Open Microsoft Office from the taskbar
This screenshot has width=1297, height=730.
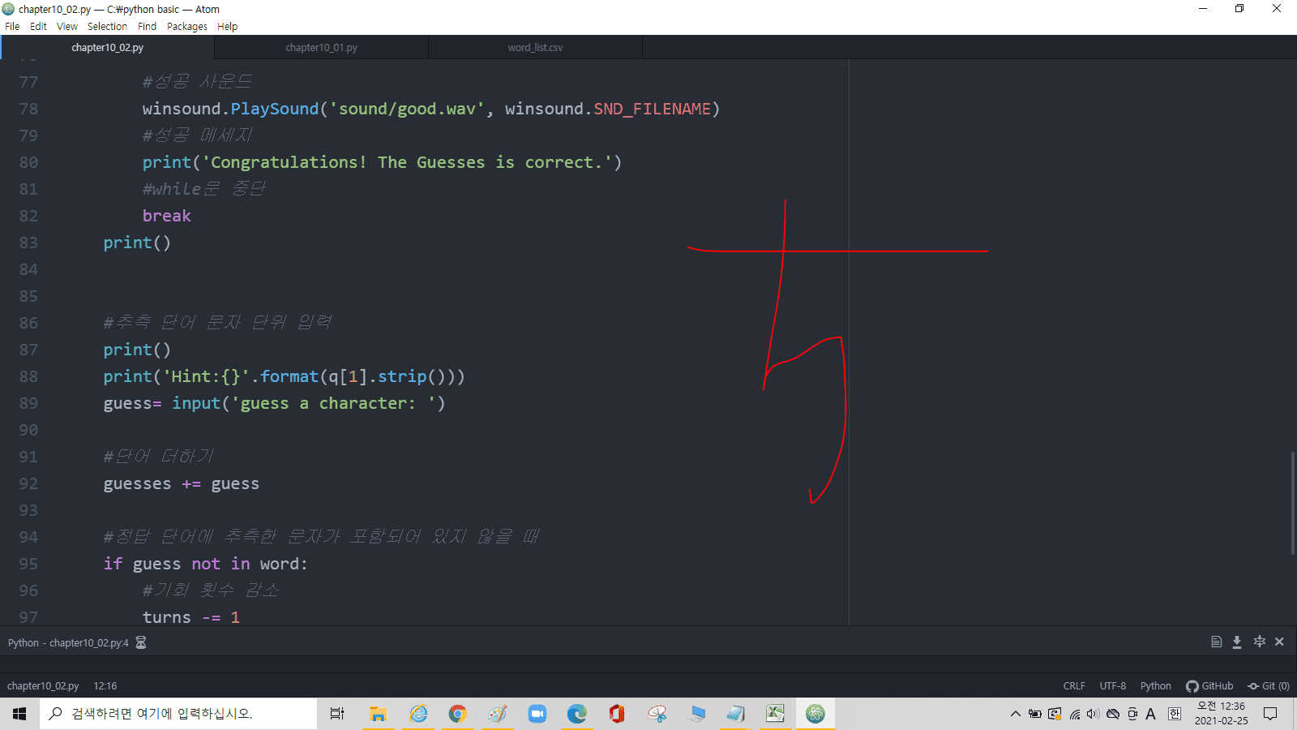click(617, 714)
